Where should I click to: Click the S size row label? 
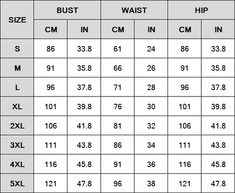(17, 48)
